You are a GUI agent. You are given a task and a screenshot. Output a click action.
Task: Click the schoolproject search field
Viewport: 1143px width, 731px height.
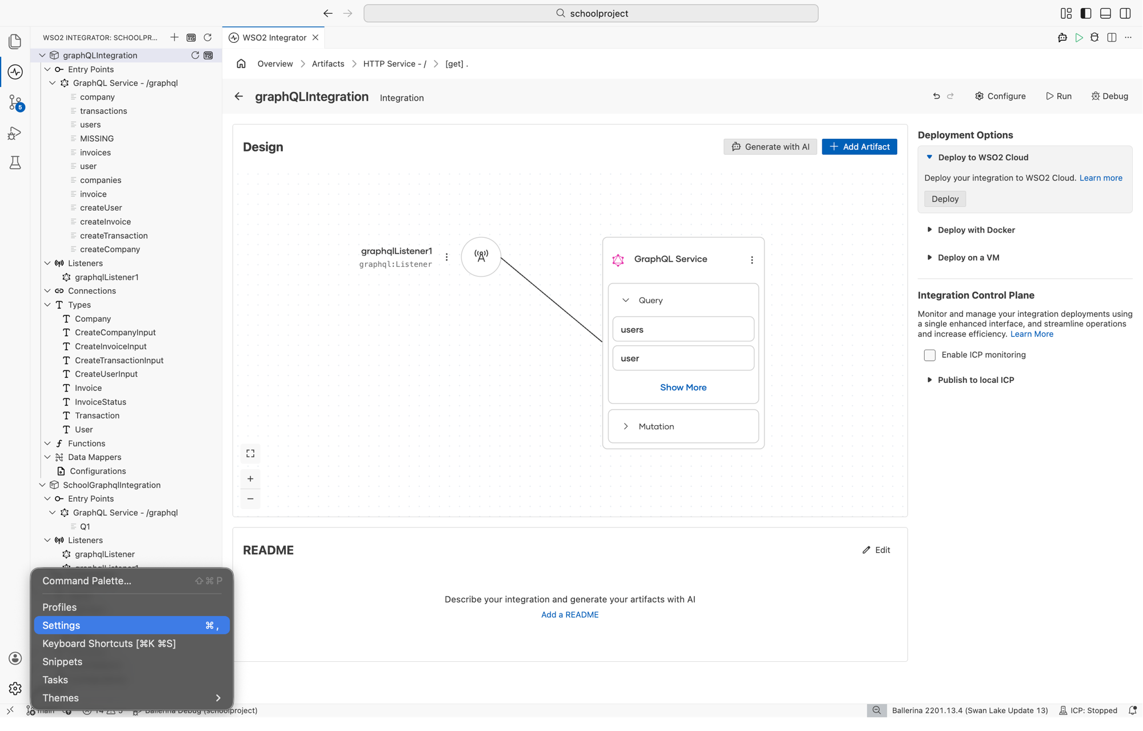pos(591,13)
